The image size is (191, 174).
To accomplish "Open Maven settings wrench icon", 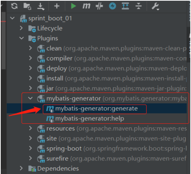I will (x=155, y=6).
